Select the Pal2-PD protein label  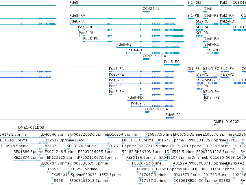pos(227,74)
